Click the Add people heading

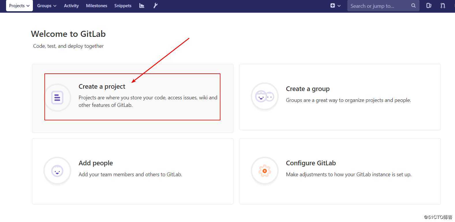tap(96, 163)
